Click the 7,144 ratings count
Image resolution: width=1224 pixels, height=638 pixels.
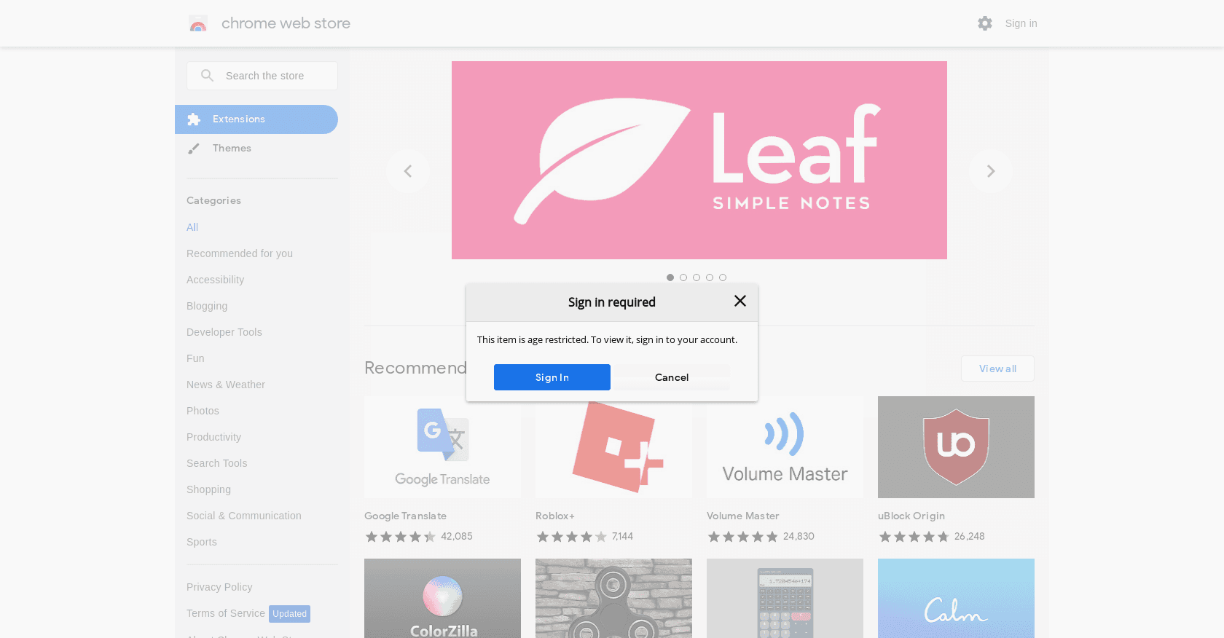(622, 536)
